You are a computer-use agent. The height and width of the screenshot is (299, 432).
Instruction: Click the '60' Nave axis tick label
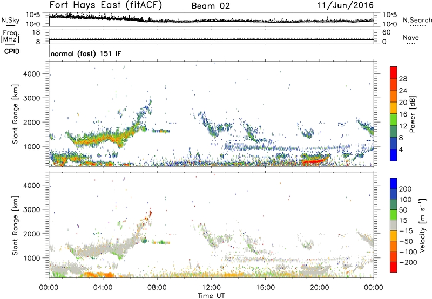point(386,32)
